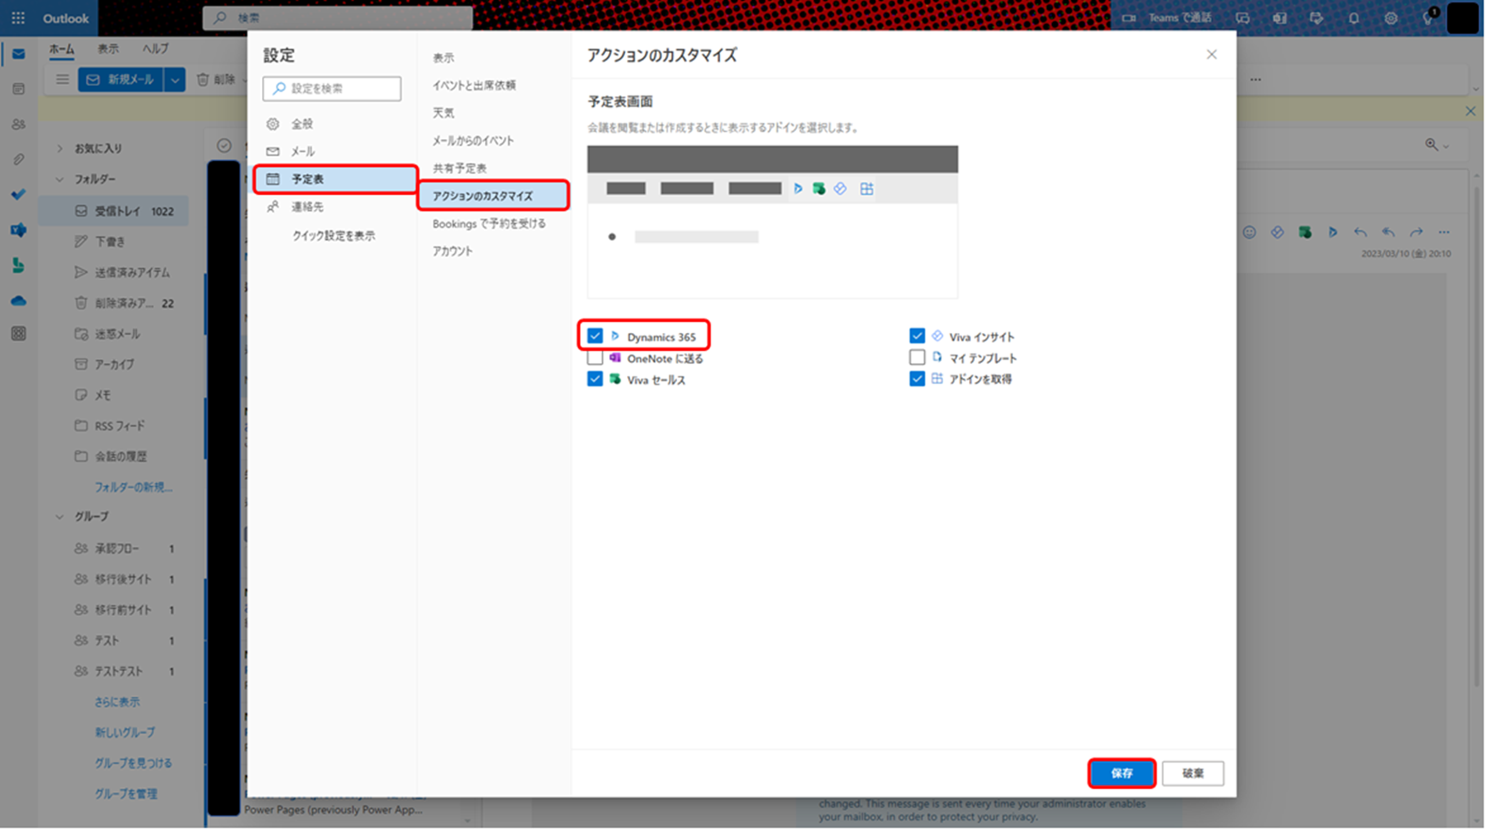Open the 新規メール dropdown arrow
This screenshot has height=833, width=1489.
(x=174, y=80)
